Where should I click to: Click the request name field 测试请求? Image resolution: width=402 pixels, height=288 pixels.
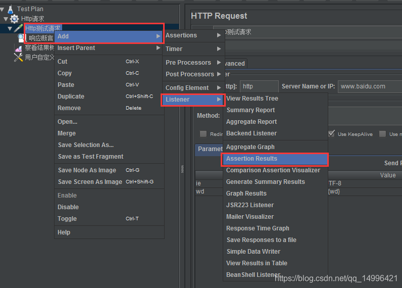coord(313,32)
